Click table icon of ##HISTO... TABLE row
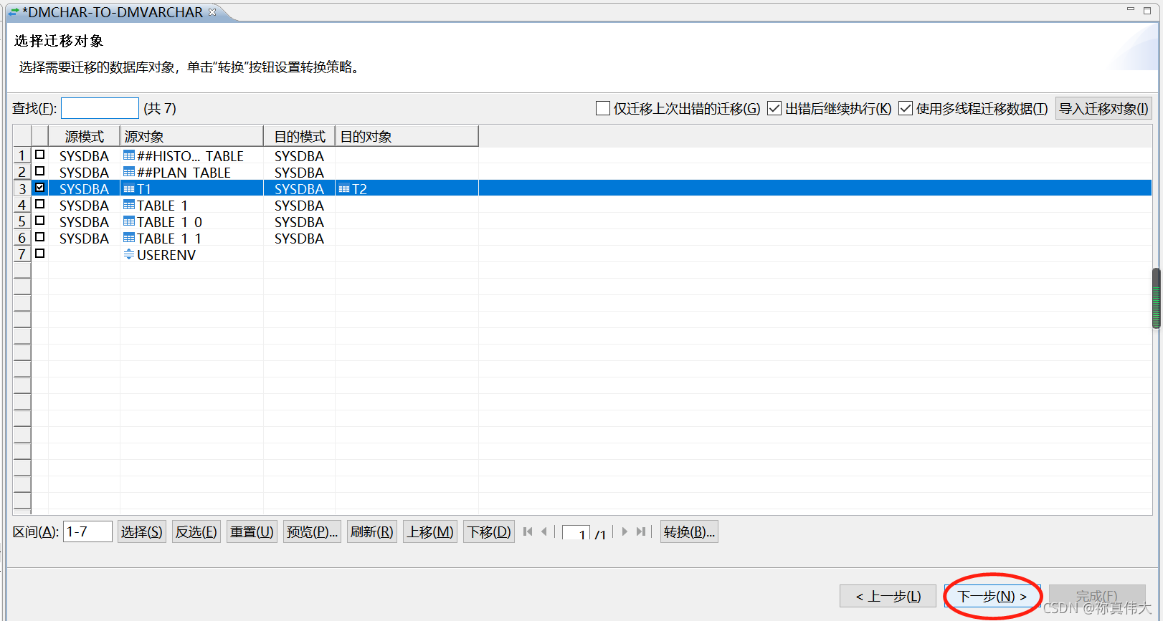The image size is (1163, 621). pos(129,155)
